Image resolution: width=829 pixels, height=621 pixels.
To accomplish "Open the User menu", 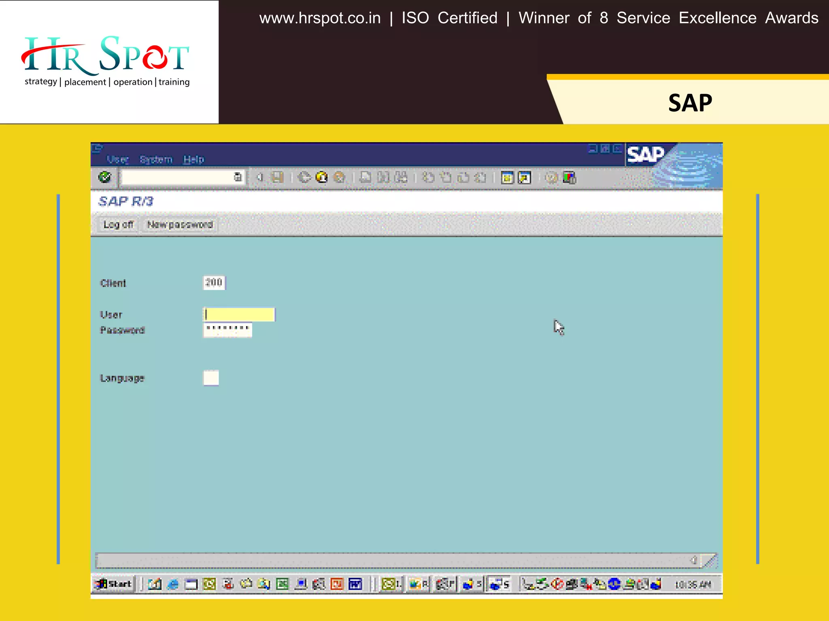I will coord(118,159).
